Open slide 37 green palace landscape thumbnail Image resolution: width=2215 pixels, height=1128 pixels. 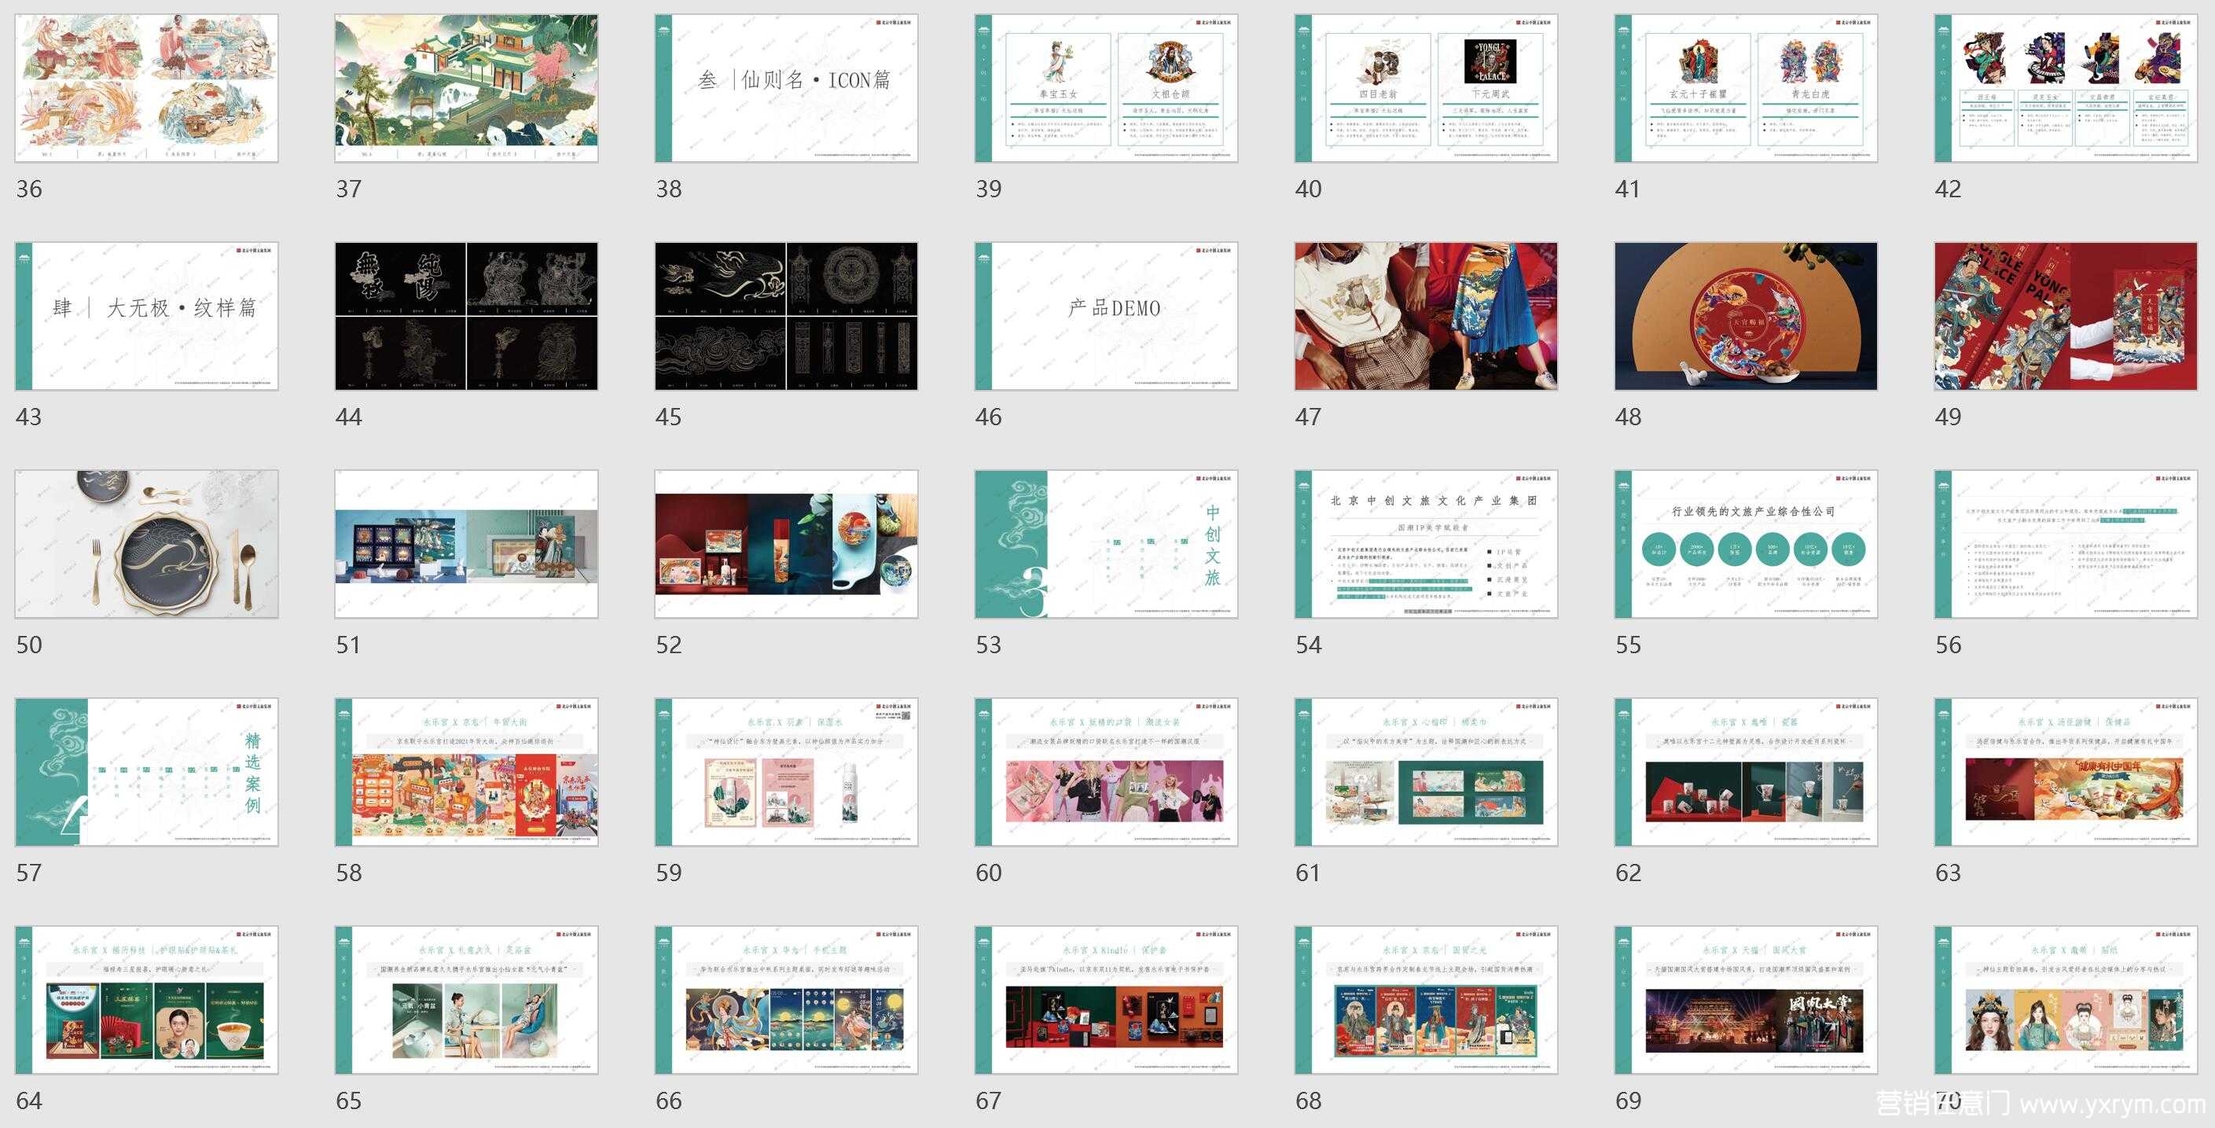(467, 88)
